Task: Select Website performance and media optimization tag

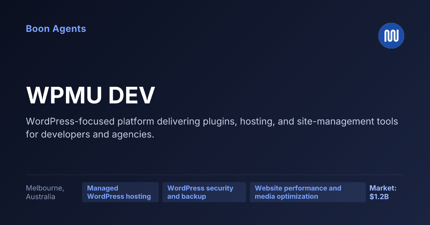Action: click(308, 192)
